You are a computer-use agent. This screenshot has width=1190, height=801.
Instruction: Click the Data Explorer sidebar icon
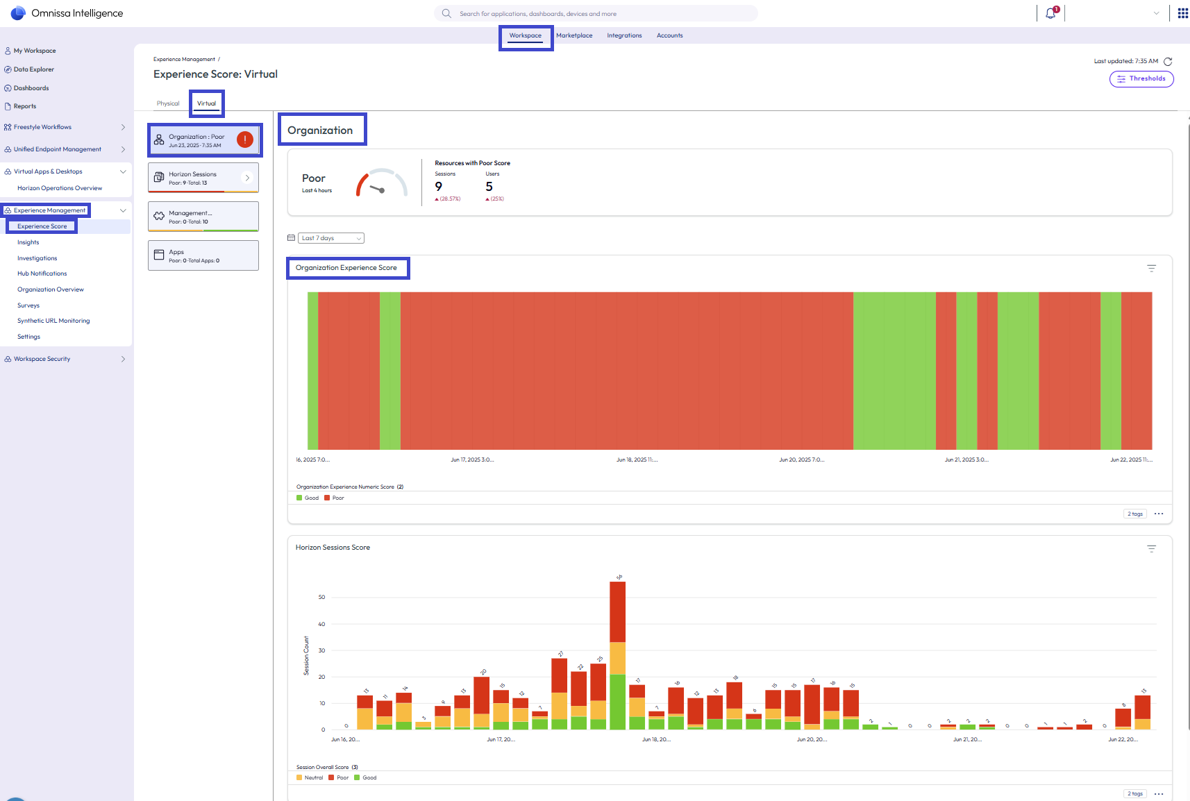pos(8,69)
